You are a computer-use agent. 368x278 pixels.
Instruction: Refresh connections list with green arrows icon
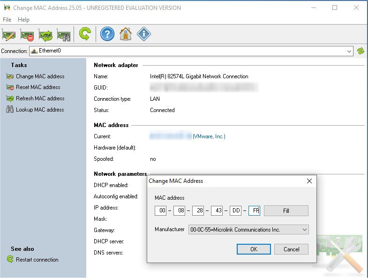click(360, 51)
